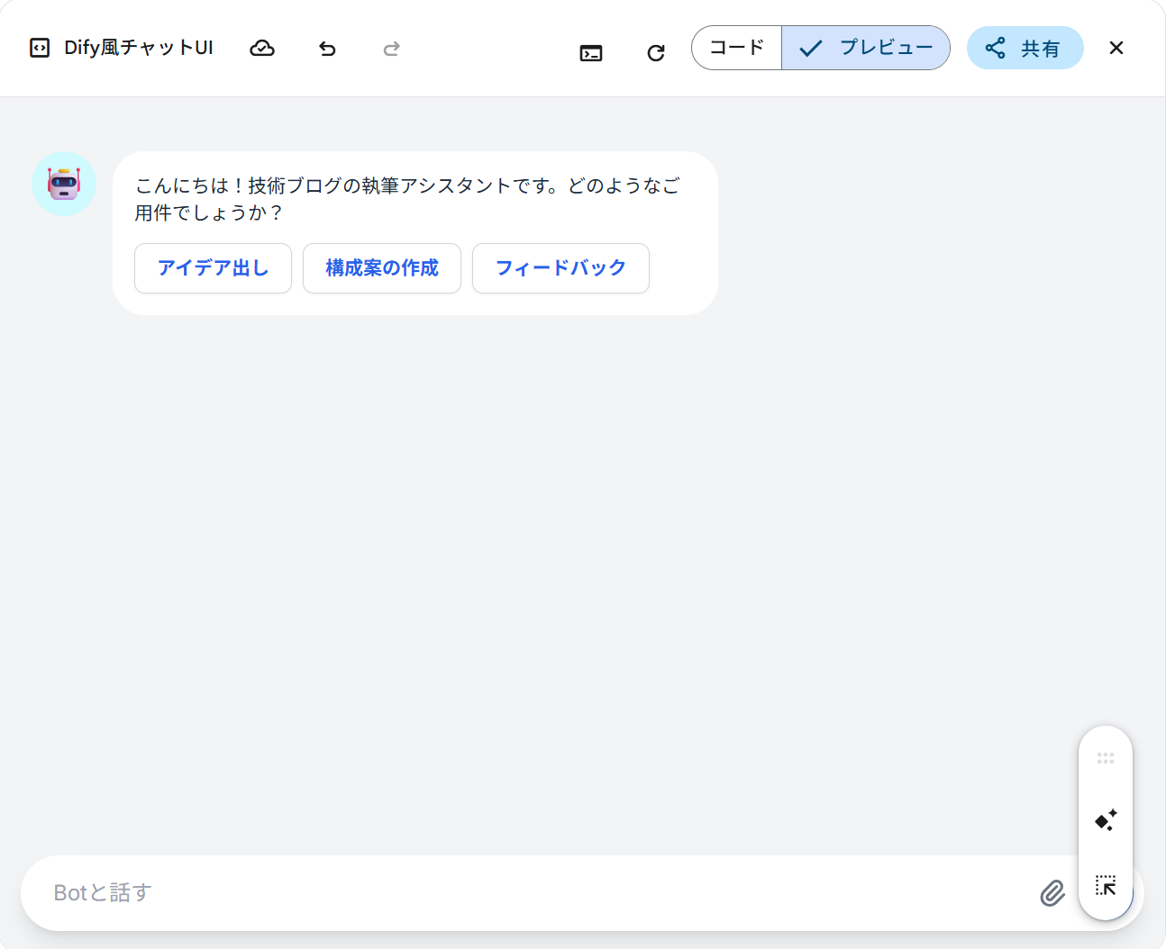Click the redo arrow icon
The height and width of the screenshot is (949, 1166).
[391, 49]
